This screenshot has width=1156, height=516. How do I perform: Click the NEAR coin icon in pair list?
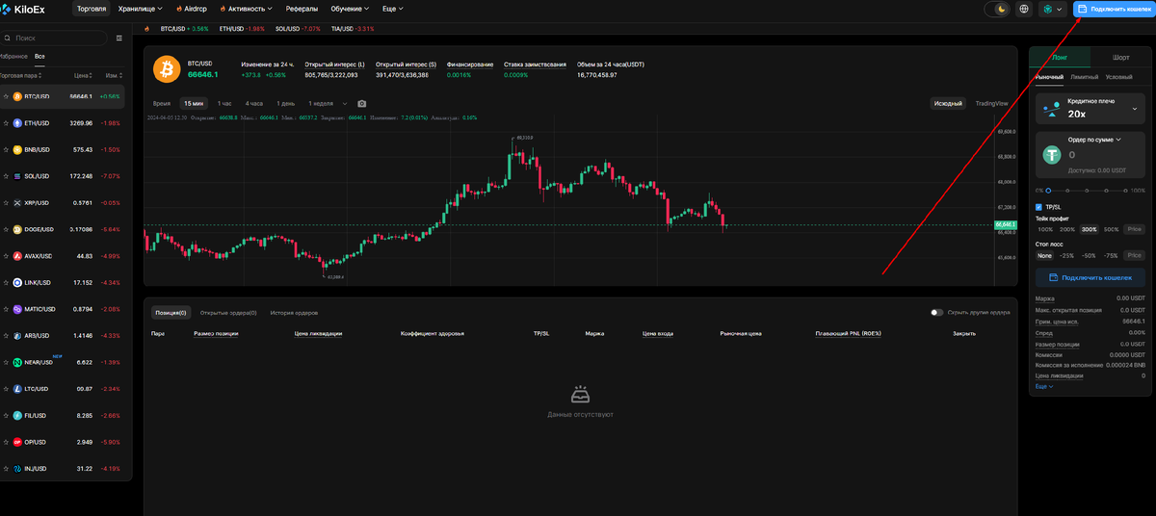tap(17, 362)
